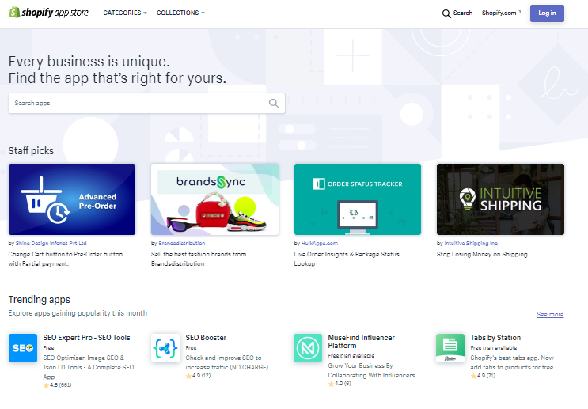Image resolution: width=588 pixels, height=409 pixels.
Task: Click the magnifier icon in search box
Action: point(274,103)
